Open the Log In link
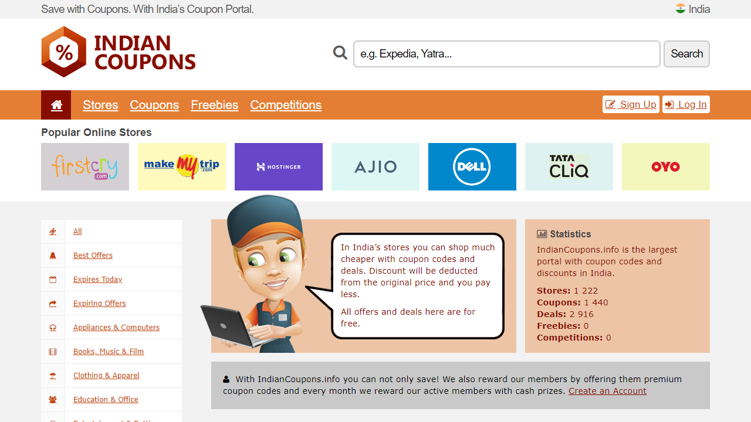The image size is (751, 422). pyautogui.click(x=686, y=104)
